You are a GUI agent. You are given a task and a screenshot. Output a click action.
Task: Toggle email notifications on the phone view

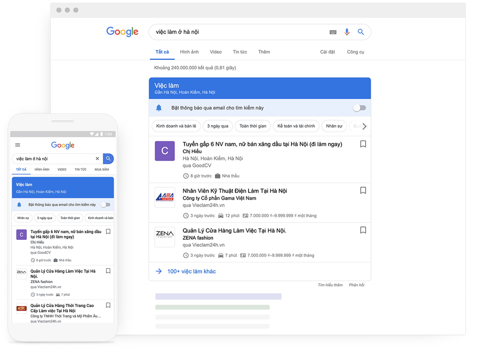[x=105, y=205]
